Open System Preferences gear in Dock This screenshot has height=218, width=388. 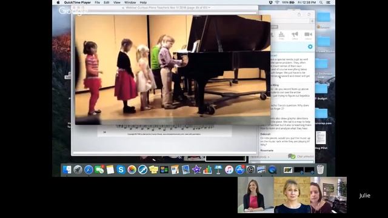pyautogui.click(x=250, y=170)
